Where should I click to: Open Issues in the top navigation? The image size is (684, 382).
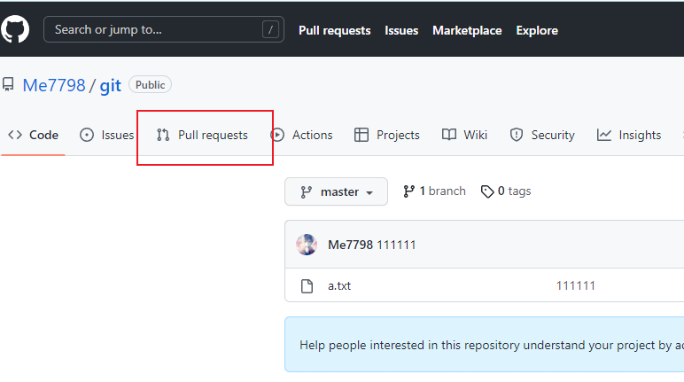click(401, 30)
